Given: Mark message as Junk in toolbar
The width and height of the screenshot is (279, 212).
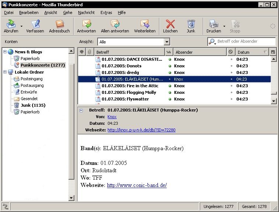Looking at the screenshot, I should coord(191,26).
